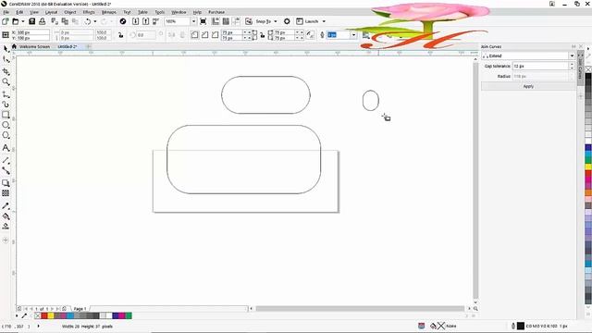The image size is (592, 333).
Task: Select the Pick tool in the toolbox
Action: click(x=6, y=49)
